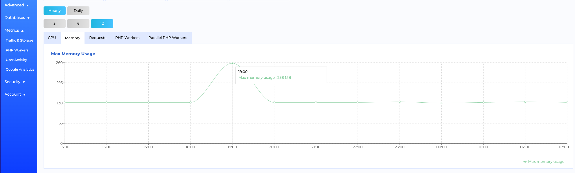575x173 pixels.
Task: Open Traffic & Storage metrics
Action: [x=19, y=40]
